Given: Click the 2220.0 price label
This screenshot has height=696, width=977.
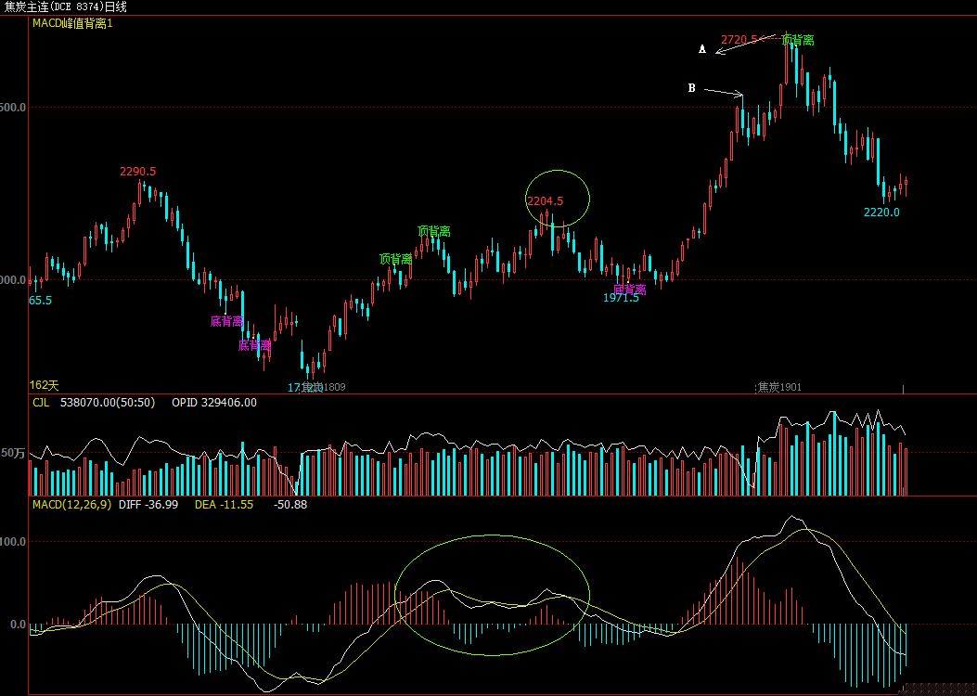Looking at the screenshot, I should click(x=881, y=212).
